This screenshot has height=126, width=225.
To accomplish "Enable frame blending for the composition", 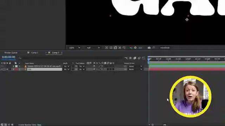I will 135,58.
